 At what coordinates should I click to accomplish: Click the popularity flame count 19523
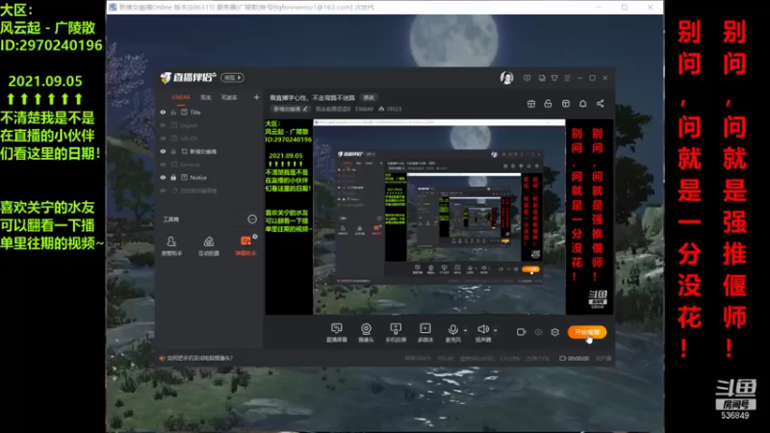point(391,109)
